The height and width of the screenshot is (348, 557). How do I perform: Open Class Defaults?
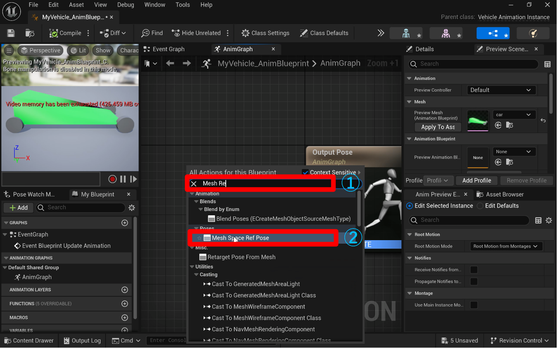point(324,33)
